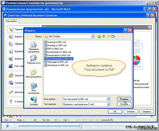Go up one folder level icon
Screen dimensions: 159x131
tap(103, 36)
